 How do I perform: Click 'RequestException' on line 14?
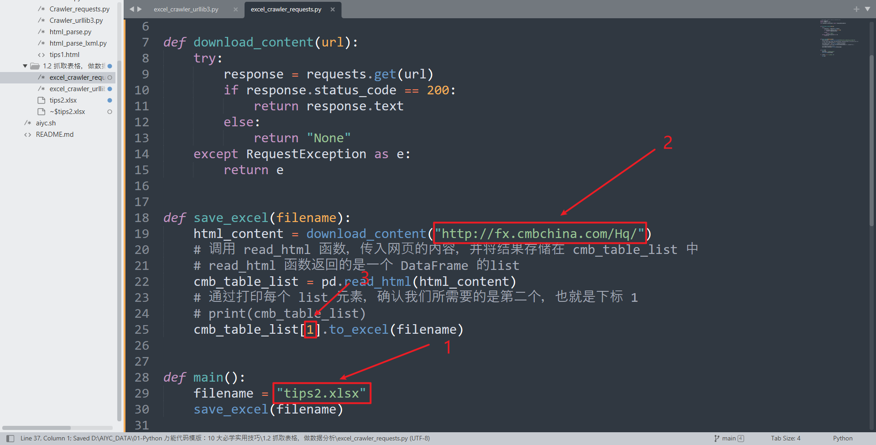click(x=306, y=154)
